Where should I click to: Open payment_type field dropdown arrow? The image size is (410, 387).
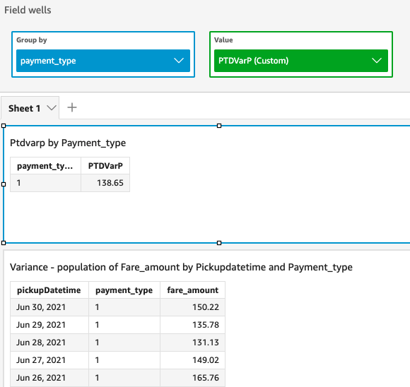click(x=179, y=61)
